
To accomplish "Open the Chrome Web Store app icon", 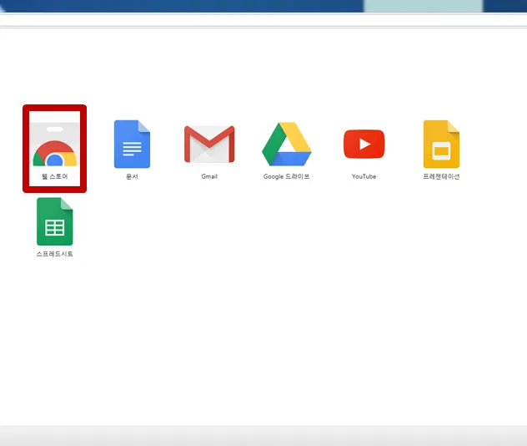I will pyautogui.click(x=55, y=144).
